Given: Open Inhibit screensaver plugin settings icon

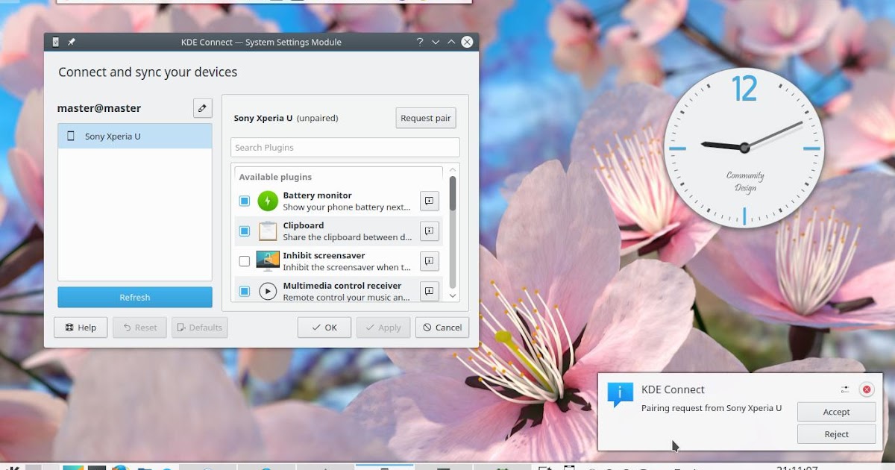Looking at the screenshot, I should click(429, 261).
